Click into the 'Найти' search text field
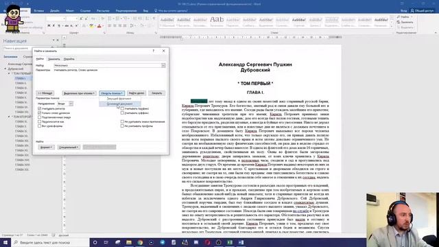The width and height of the screenshot is (439, 247). click(108, 65)
